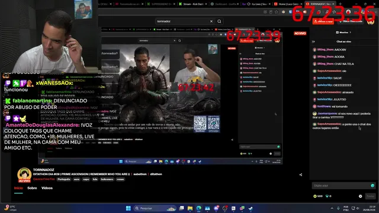379x213 pixels.
Task: Click the ronan tag
Action: point(120,179)
